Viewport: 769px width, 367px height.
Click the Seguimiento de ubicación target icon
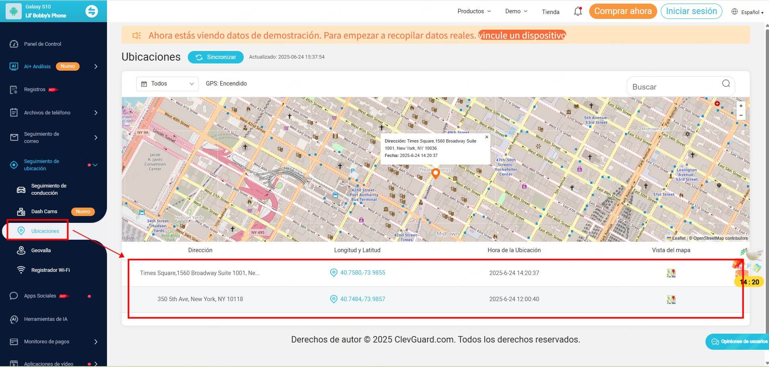(x=14, y=165)
